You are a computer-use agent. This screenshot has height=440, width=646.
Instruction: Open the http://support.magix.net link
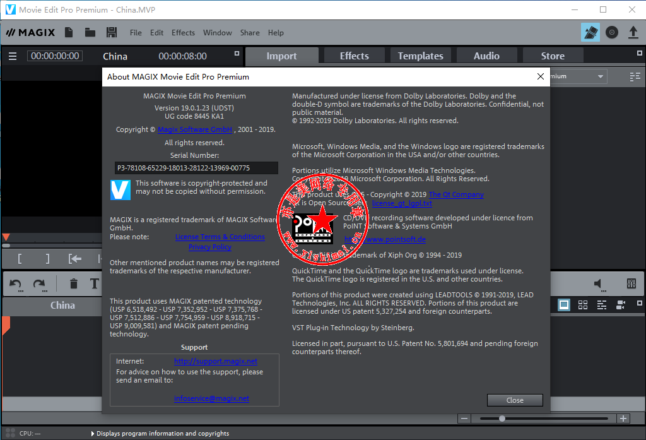216,361
